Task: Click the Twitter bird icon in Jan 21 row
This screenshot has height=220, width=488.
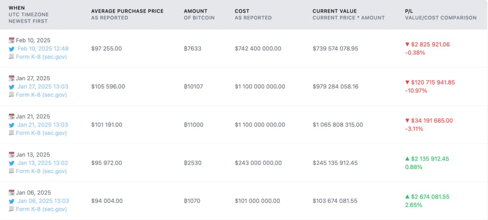Action: [x=12, y=125]
